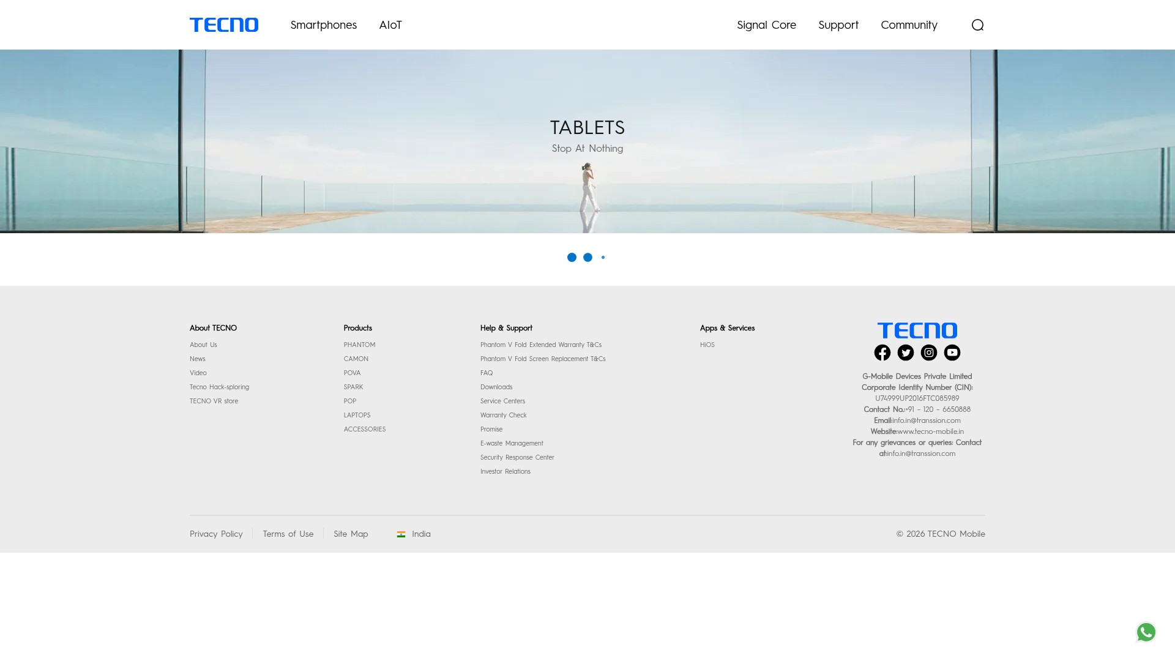Viewport: 1175px width, 661px height.
Task: Open the www.tecno-mobile.in website link
Action: click(x=931, y=431)
